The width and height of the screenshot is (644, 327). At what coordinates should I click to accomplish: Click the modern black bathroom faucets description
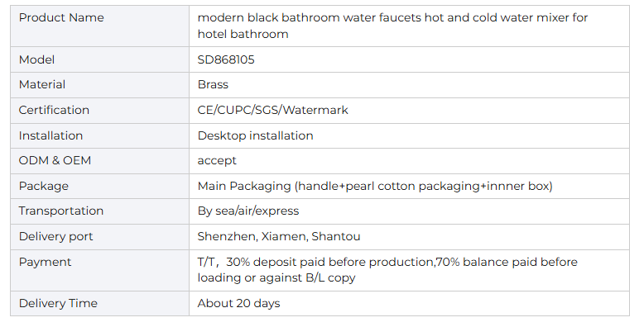coord(392,26)
